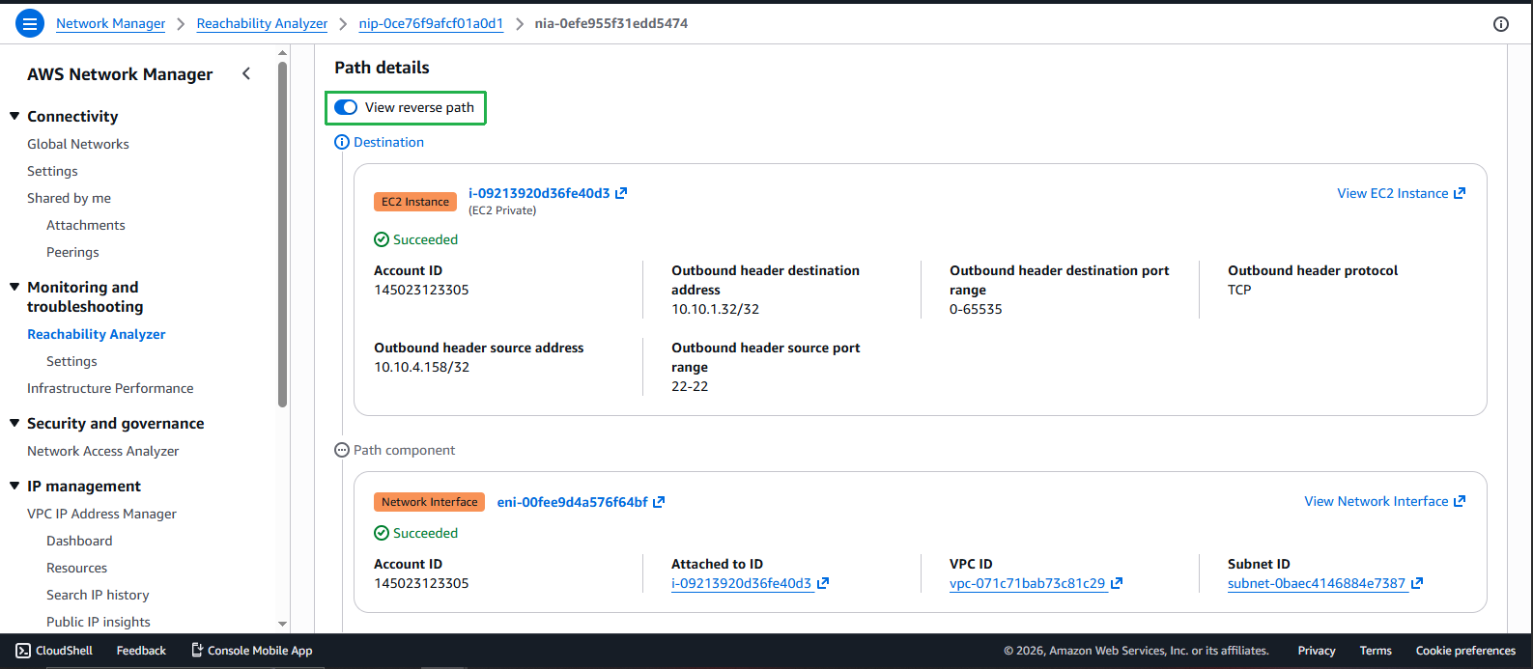Click external link icon beside View EC2 Instance
This screenshot has width=1533, height=669.
[x=1460, y=193]
